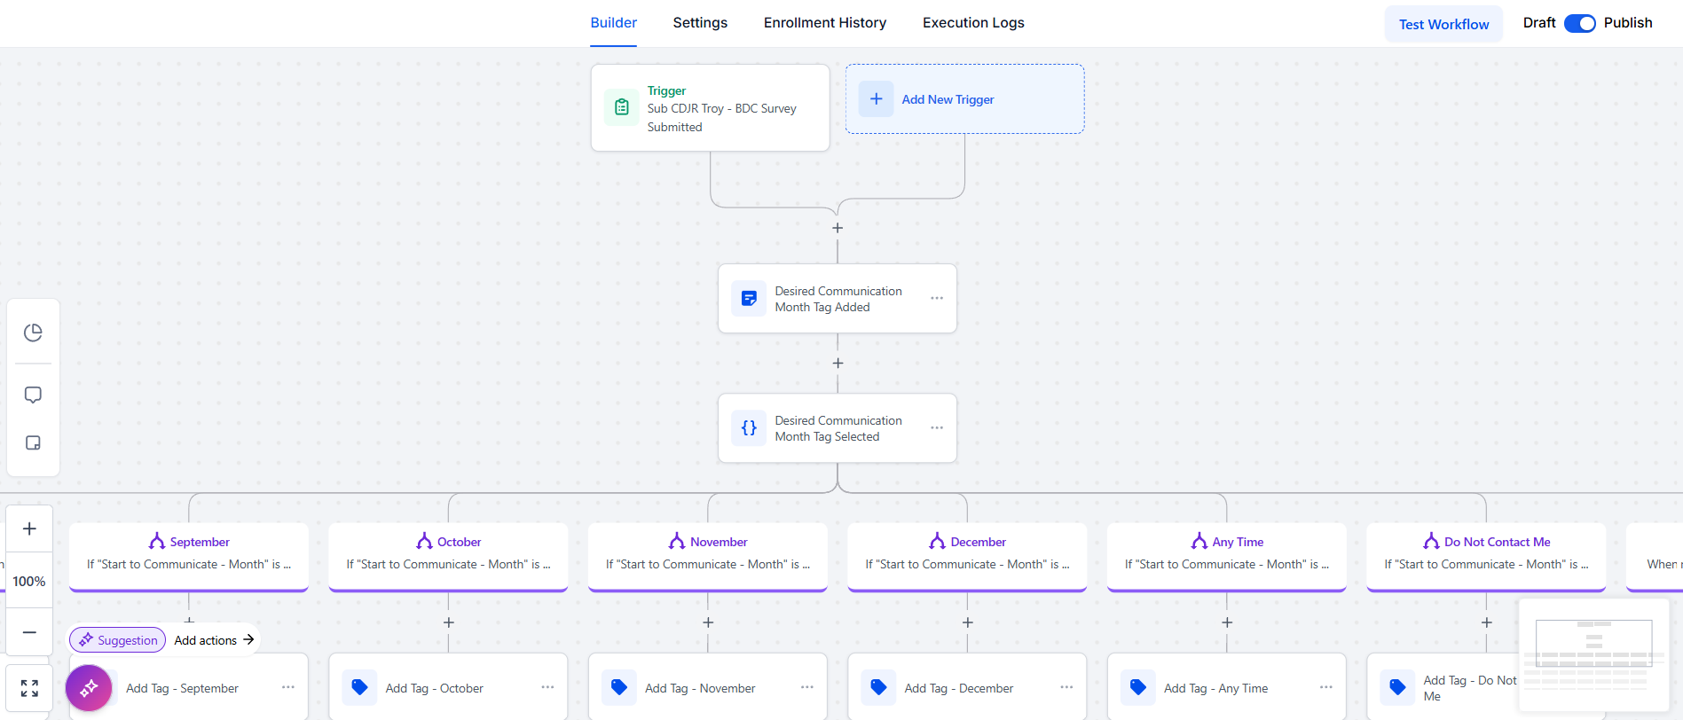Viewport: 1683px width, 720px height.
Task: Toggle the Draft/Publish switch
Action: 1579,23
